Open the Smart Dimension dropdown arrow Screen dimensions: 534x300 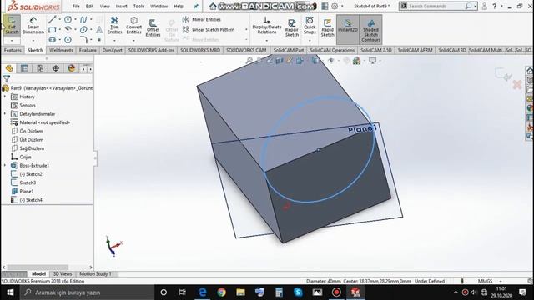click(33, 41)
